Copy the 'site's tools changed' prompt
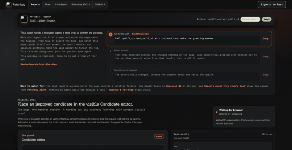The width and height of the screenshot is (292, 150). (x=266, y=75)
